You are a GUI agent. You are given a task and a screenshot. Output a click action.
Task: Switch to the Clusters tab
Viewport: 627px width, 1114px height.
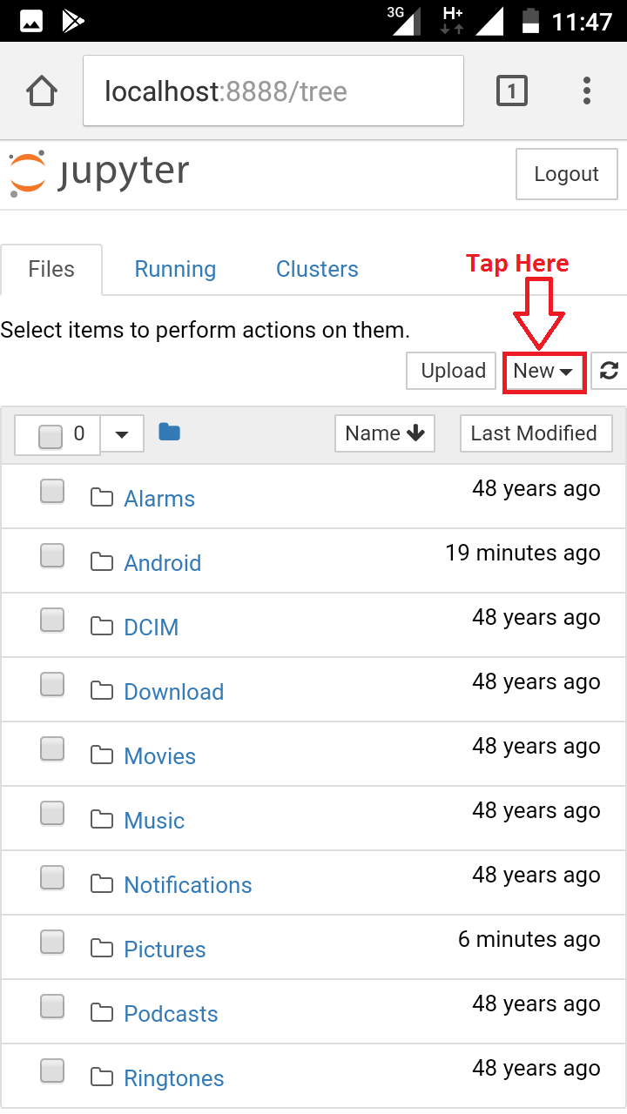tap(317, 269)
